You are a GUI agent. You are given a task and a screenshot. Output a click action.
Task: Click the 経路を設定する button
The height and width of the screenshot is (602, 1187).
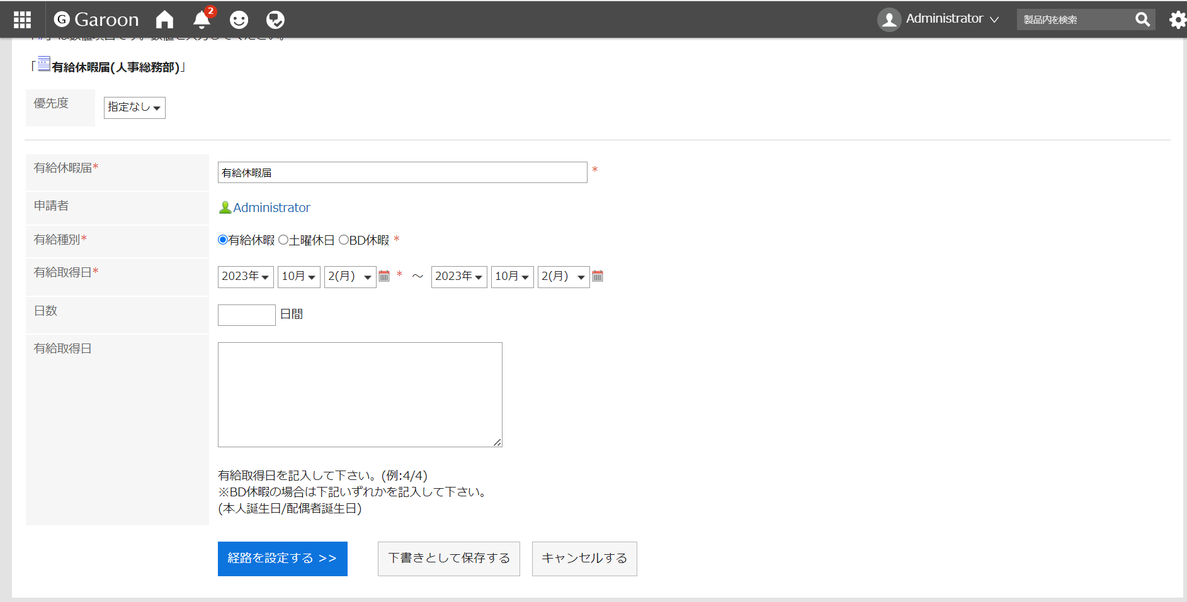282,559
